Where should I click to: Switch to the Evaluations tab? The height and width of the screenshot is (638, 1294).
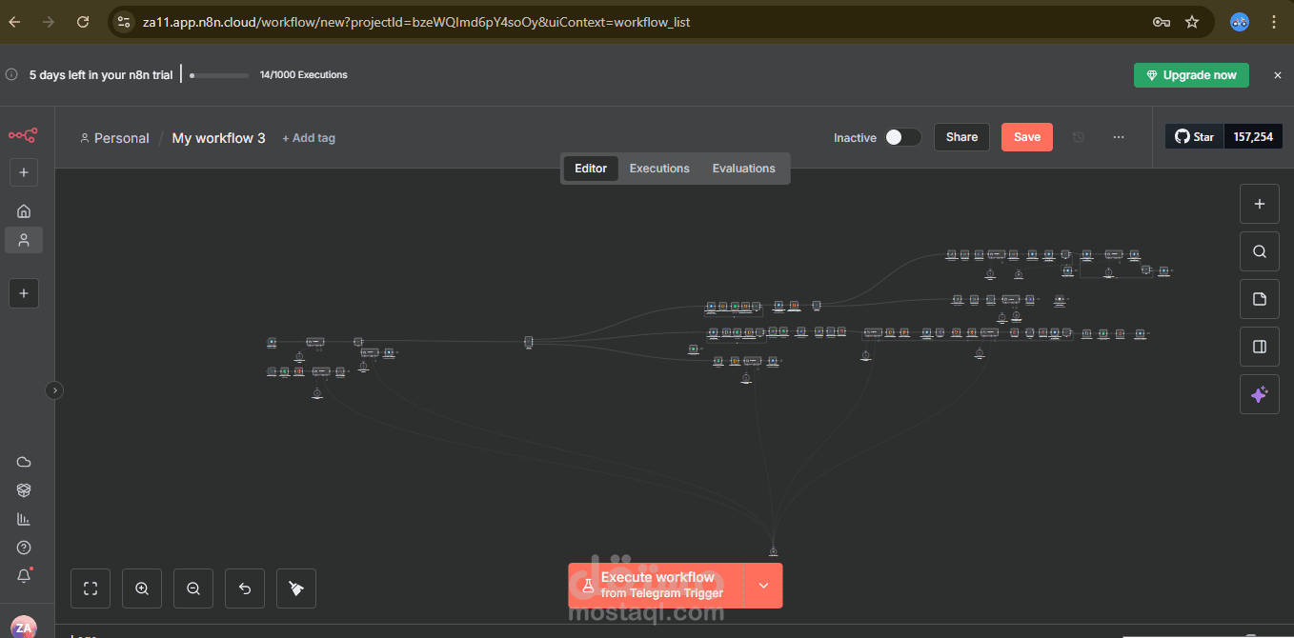coord(744,169)
